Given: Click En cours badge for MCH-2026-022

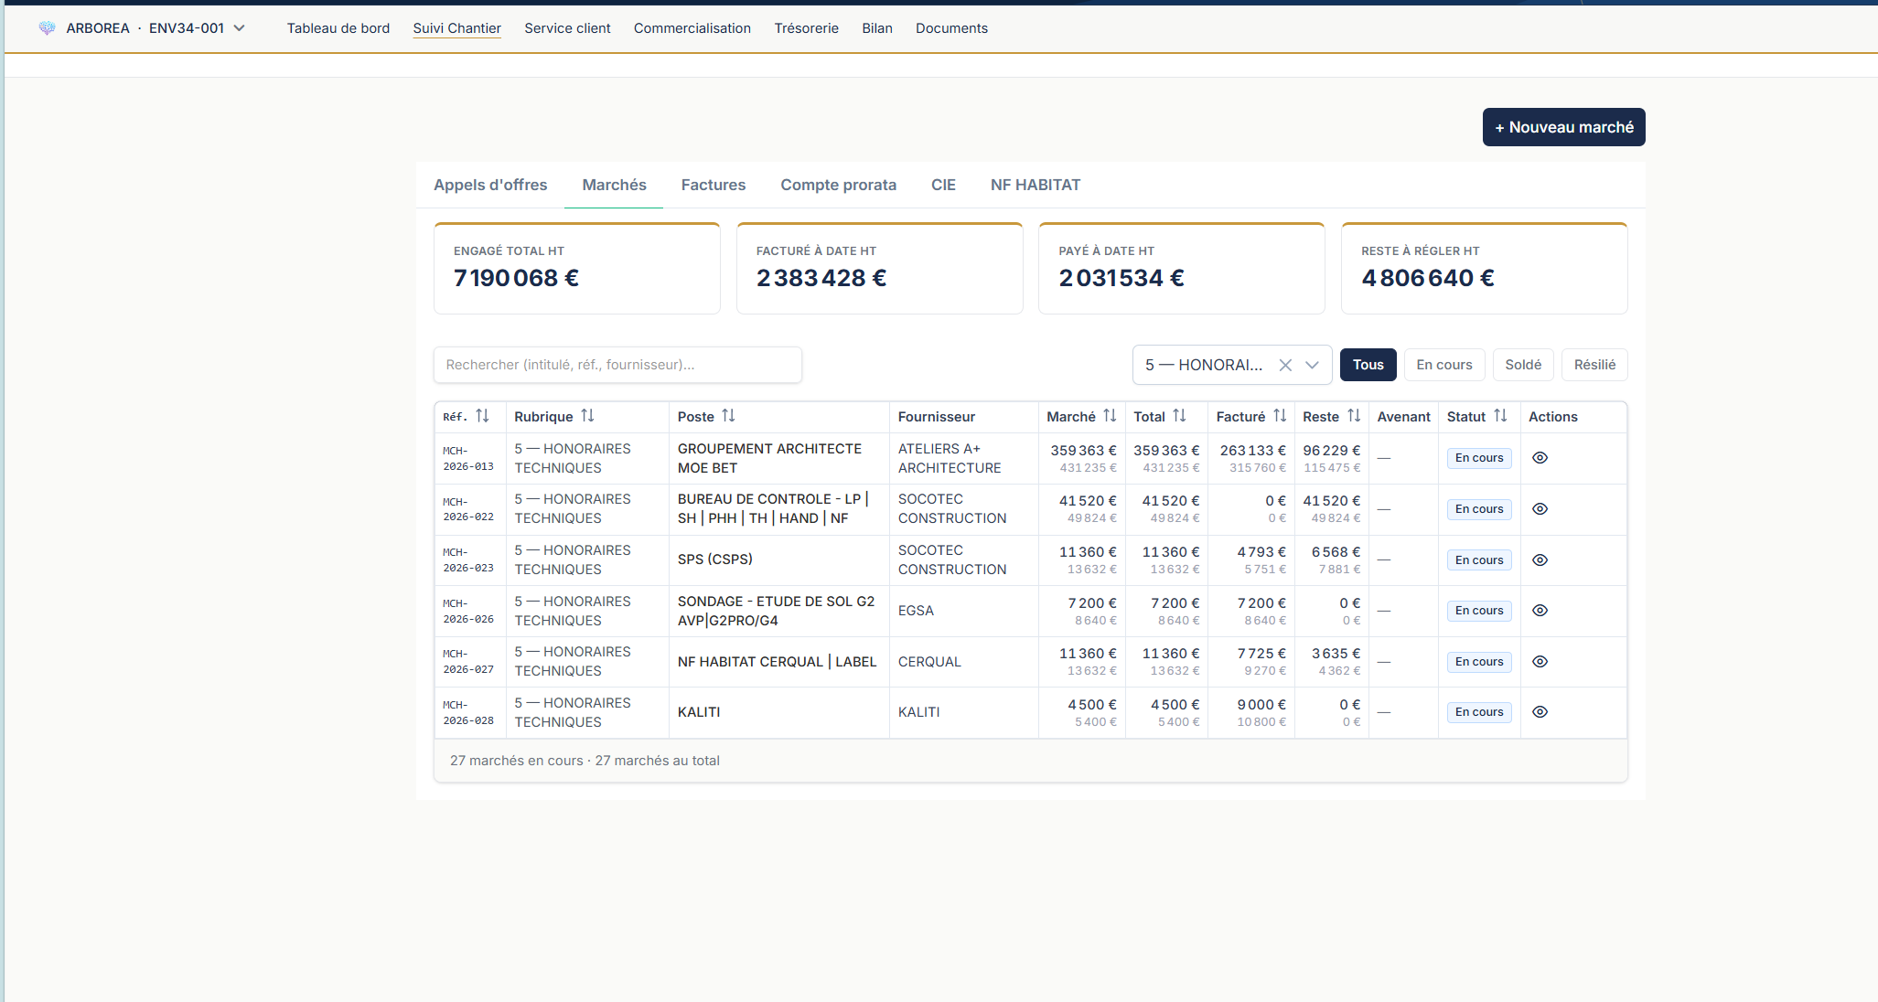Looking at the screenshot, I should coord(1479,509).
